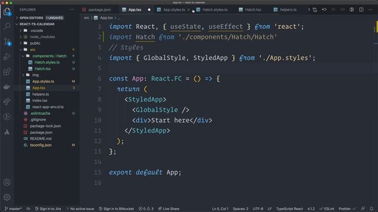Change the TypeScript React language mode
378x212 pixels.
(289, 209)
